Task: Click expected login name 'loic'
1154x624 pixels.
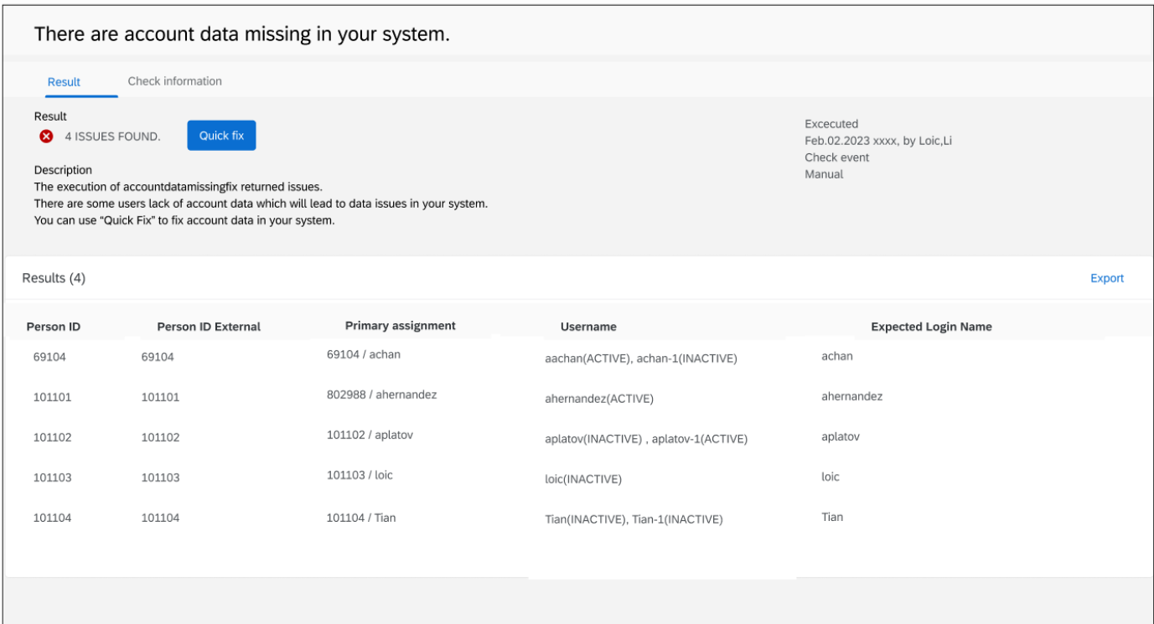Action: [x=831, y=477]
